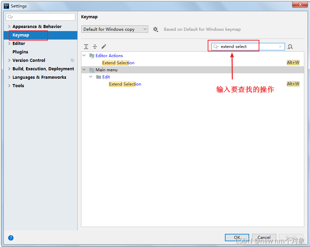
Task: Expand the Appearance & Behavior section
Action: tap(9, 26)
